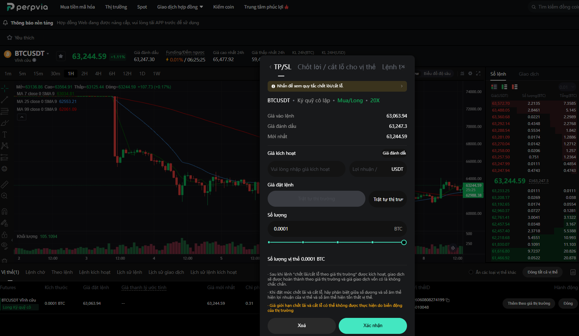Screen dimensions: 579x336
Task: Click the Perpvia logo
Action: pyautogui.click(x=27, y=7)
